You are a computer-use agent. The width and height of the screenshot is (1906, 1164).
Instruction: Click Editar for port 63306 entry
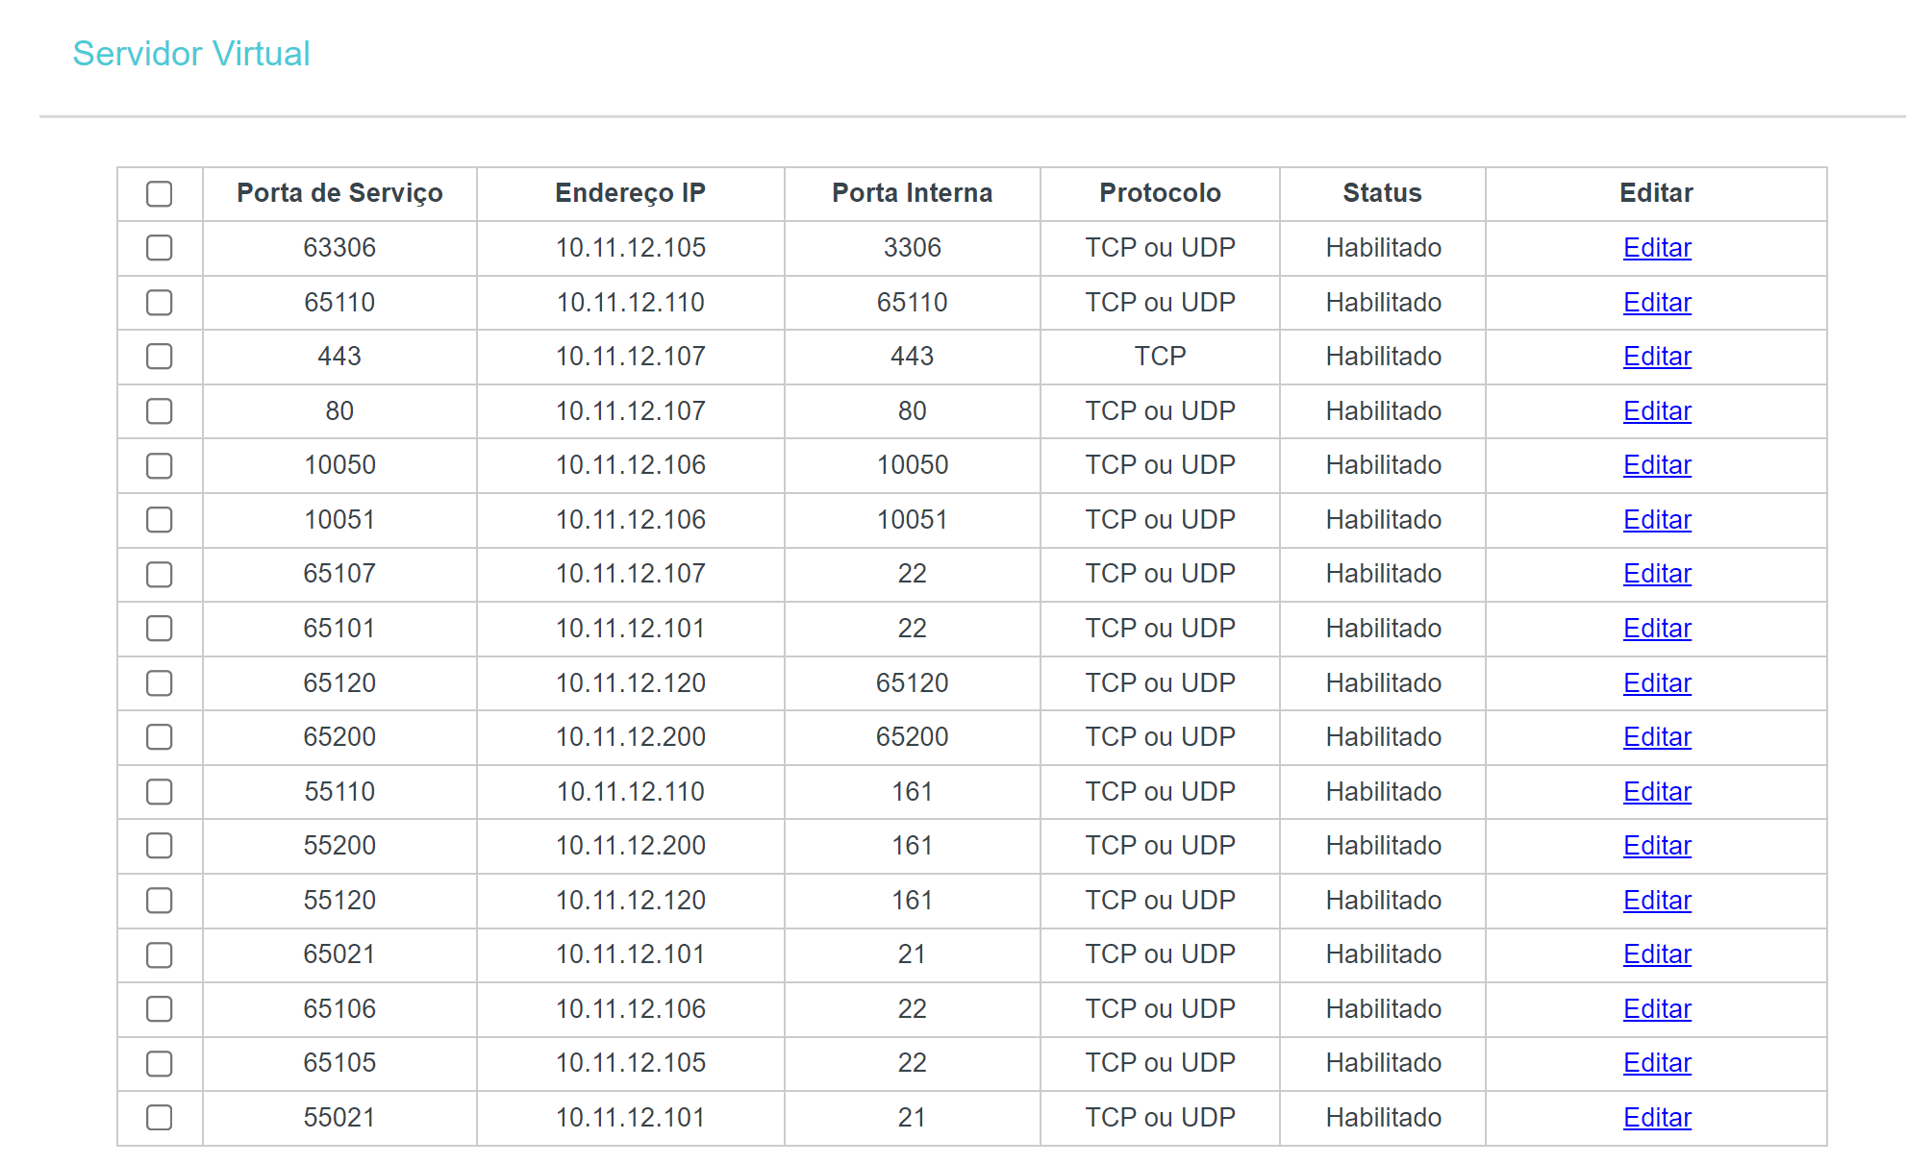pyautogui.click(x=1656, y=248)
